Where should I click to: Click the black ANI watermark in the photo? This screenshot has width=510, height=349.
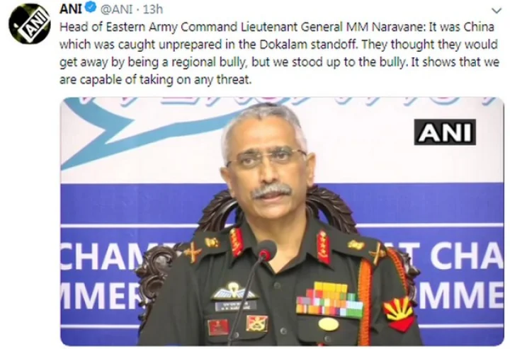click(445, 132)
